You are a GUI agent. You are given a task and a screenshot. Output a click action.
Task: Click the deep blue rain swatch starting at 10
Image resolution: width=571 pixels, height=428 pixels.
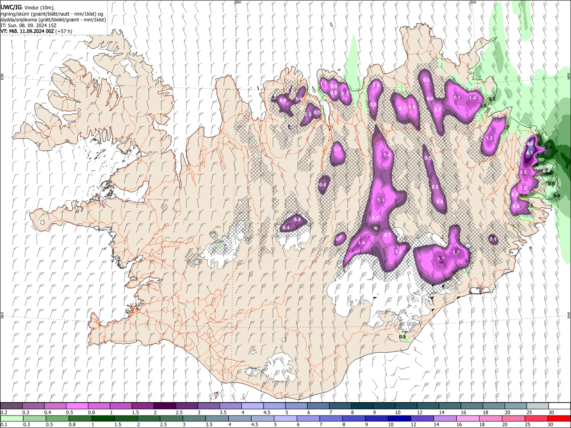point(399,418)
